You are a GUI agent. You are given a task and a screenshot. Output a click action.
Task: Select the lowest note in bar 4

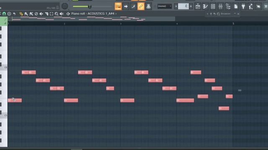click(224, 108)
